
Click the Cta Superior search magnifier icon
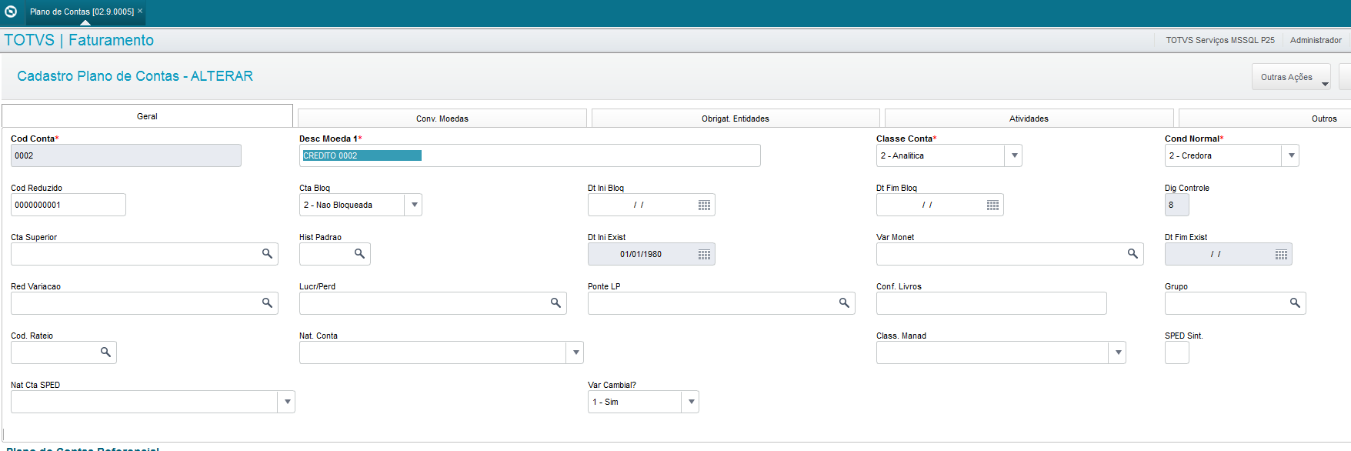click(267, 254)
